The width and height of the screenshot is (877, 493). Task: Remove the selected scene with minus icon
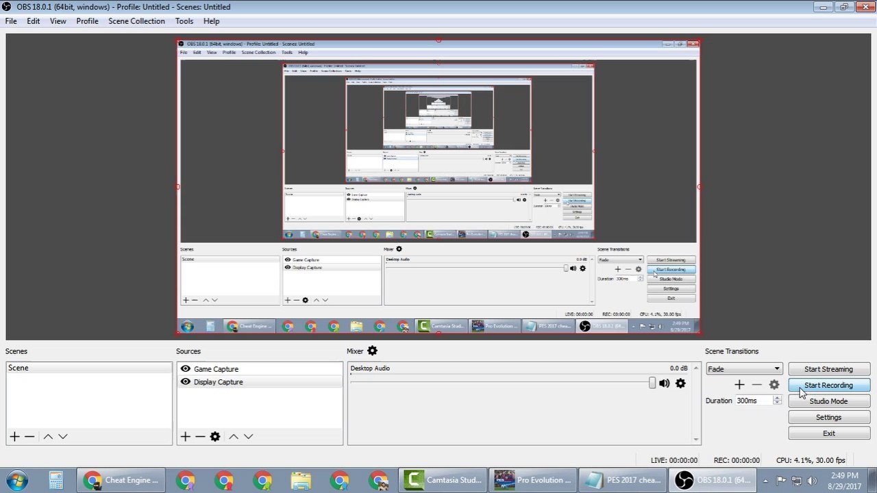click(29, 436)
